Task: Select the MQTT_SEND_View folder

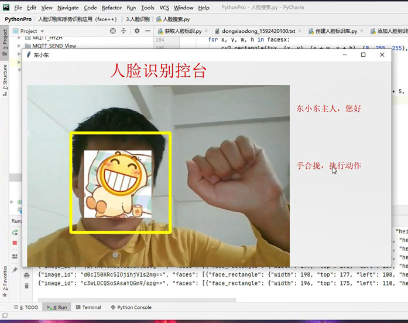Action: 50,46
